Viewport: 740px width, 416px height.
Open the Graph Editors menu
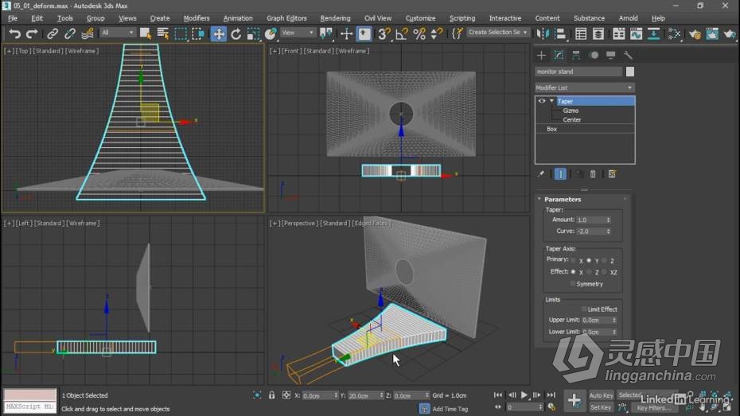(x=286, y=18)
